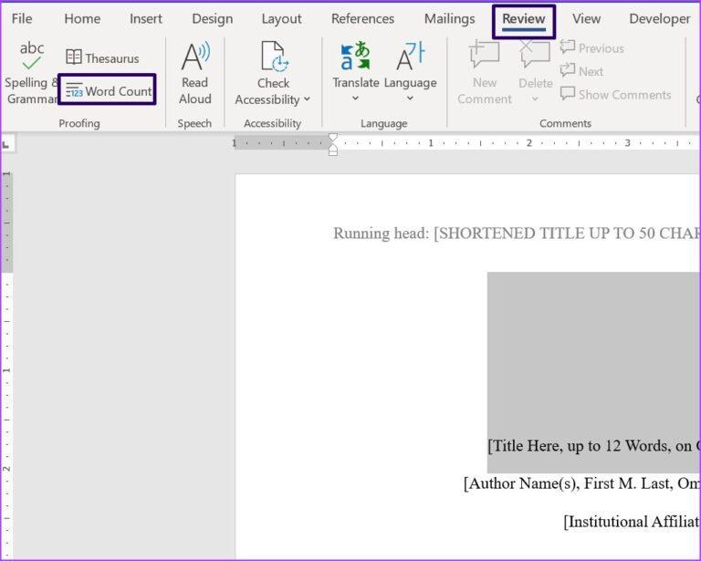This screenshot has height=561, width=701.
Task: Switch to the Layout tab
Action: pos(282,19)
